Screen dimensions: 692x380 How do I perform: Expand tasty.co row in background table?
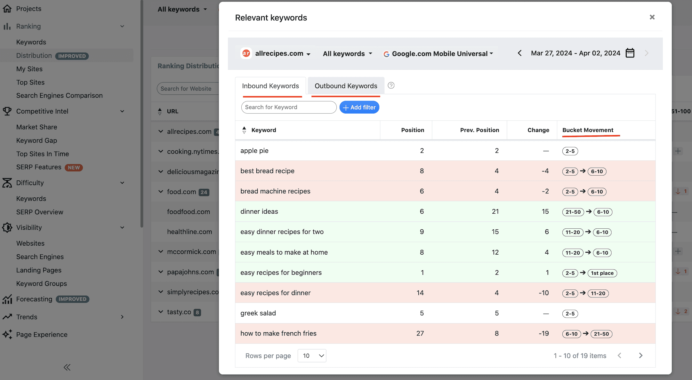pos(161,312)
